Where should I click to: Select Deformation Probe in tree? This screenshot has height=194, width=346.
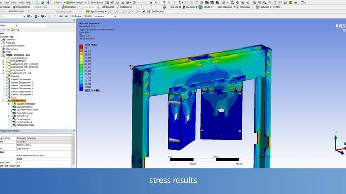coord(25,125)
